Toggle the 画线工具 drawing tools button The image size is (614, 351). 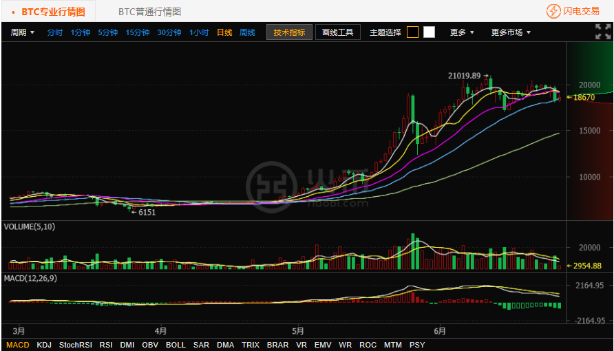(337, 32)
